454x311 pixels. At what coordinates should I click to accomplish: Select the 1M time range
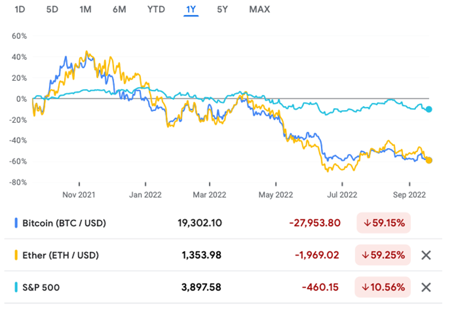pos(85,9)
